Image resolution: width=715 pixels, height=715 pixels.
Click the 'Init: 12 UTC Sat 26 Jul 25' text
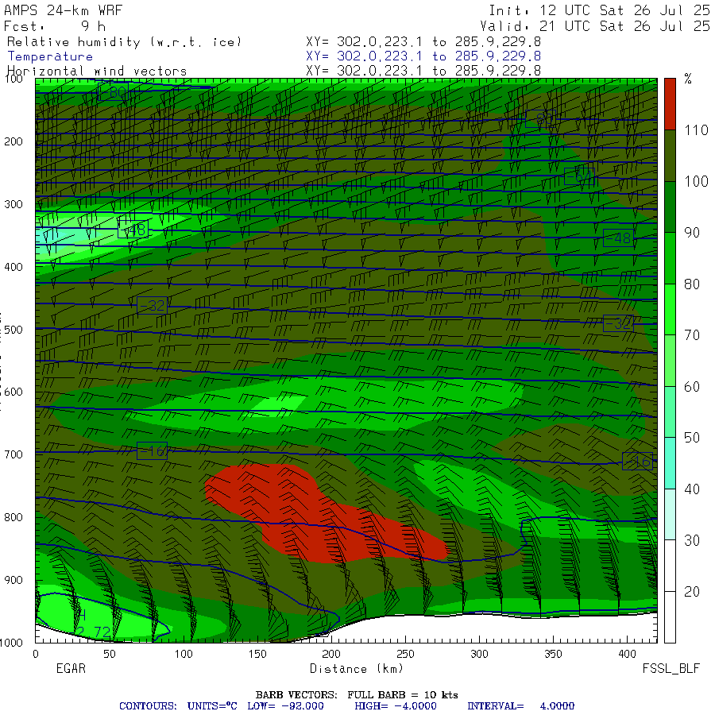click(599, 10)
